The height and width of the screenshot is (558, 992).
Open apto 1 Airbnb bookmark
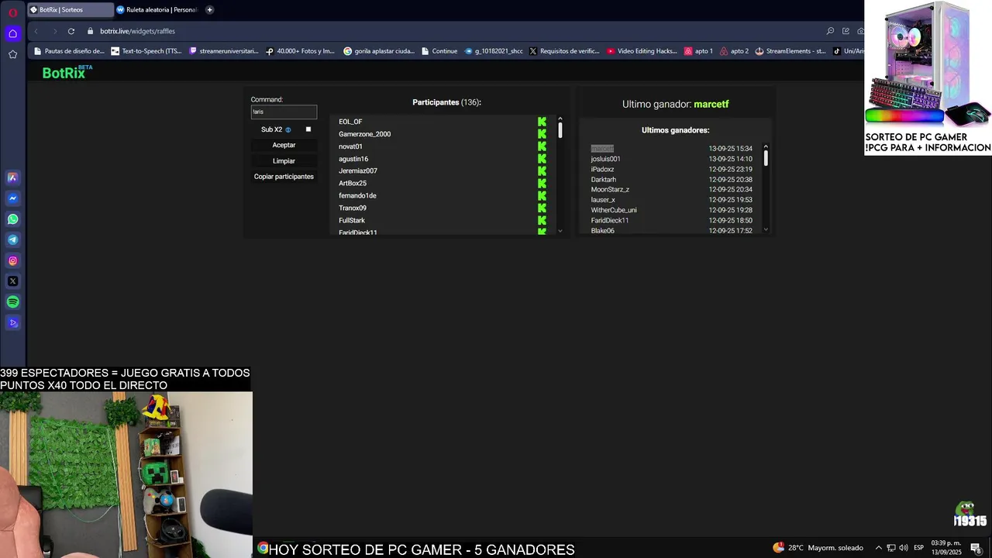coord(698,51)
